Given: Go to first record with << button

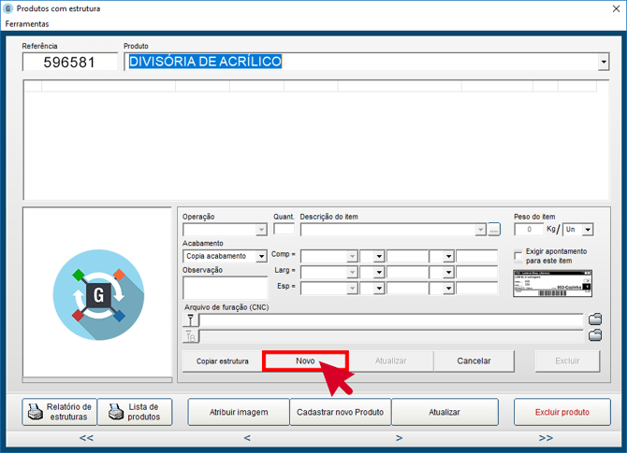Looking at the screenshot, I should point(86,438).
